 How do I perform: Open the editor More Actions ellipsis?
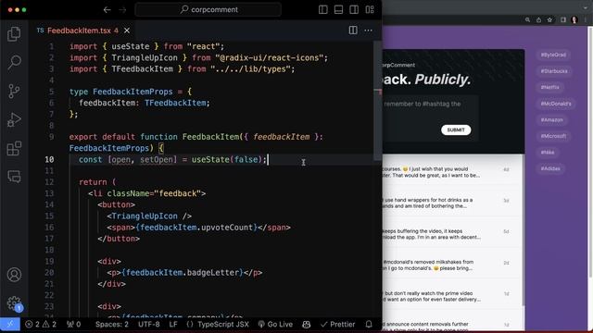(368, 31)
